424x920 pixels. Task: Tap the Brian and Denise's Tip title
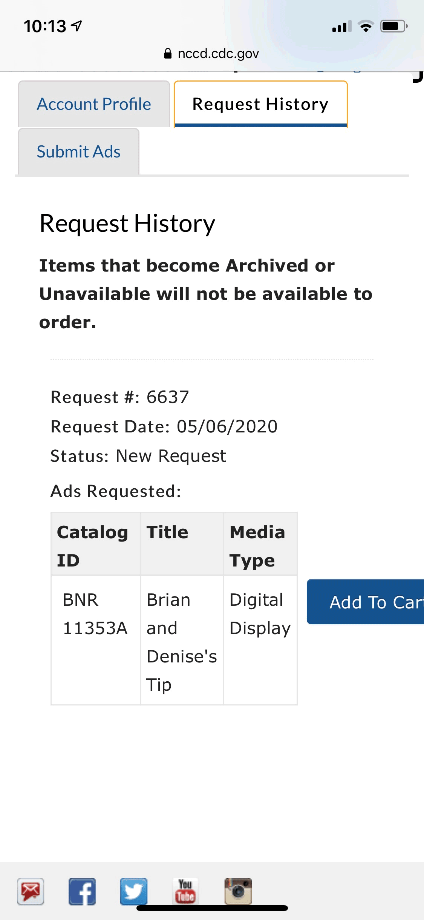pyautogui.click(x=182, y=642)
